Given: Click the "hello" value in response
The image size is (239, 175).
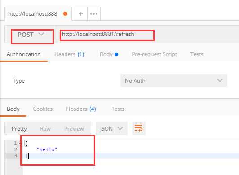Looking at the screenshot, I should click(47, 149).
